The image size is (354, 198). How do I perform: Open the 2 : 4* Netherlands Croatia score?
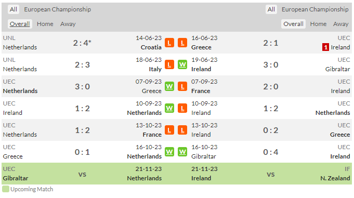82,43
